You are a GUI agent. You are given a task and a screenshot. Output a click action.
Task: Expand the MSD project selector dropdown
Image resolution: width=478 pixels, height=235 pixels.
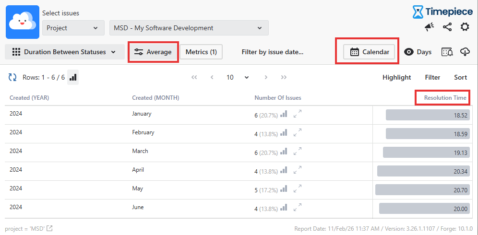click(x=189, y=28)
